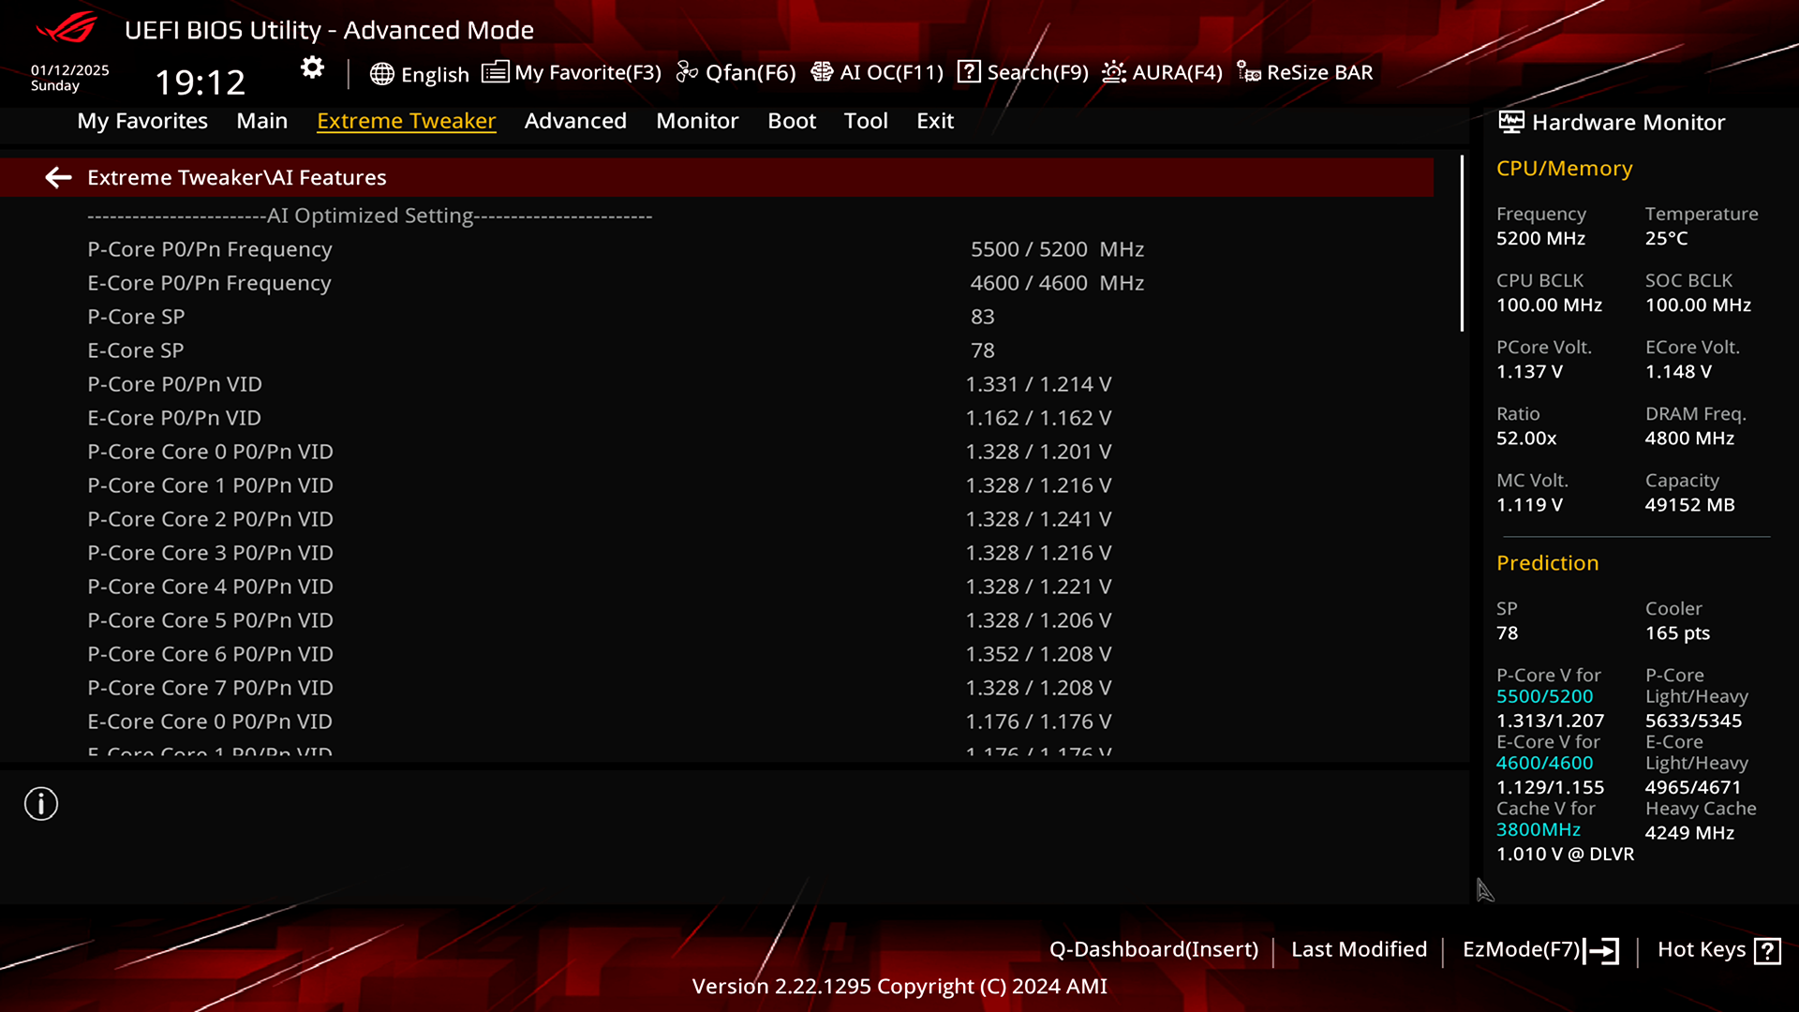This screenshot has height=1012, width=1799.
Task: Click the back arrow to AI Features
Action: pos(57,177)
